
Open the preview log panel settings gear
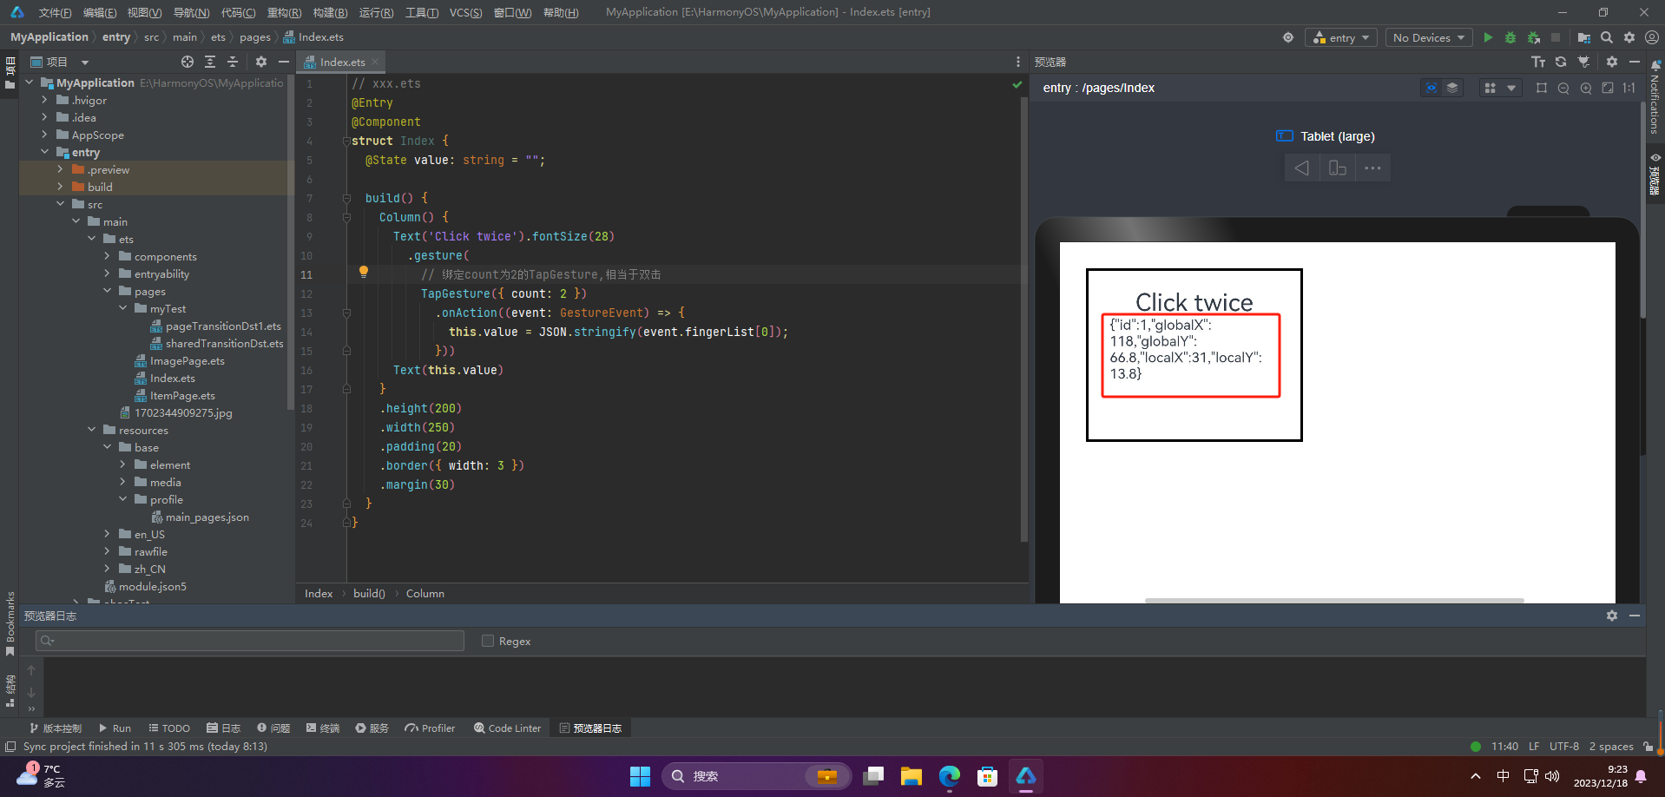1612,616
